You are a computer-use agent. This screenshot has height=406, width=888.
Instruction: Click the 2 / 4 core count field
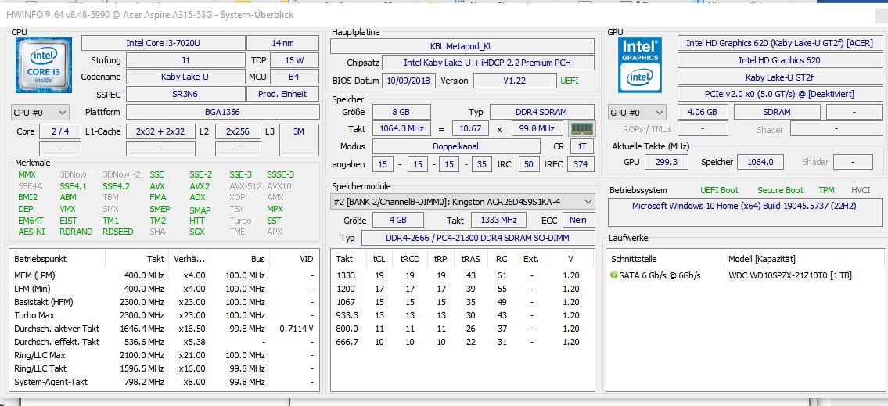click(60, 131)
